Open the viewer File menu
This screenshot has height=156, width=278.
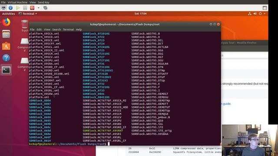tap(3, 2)
